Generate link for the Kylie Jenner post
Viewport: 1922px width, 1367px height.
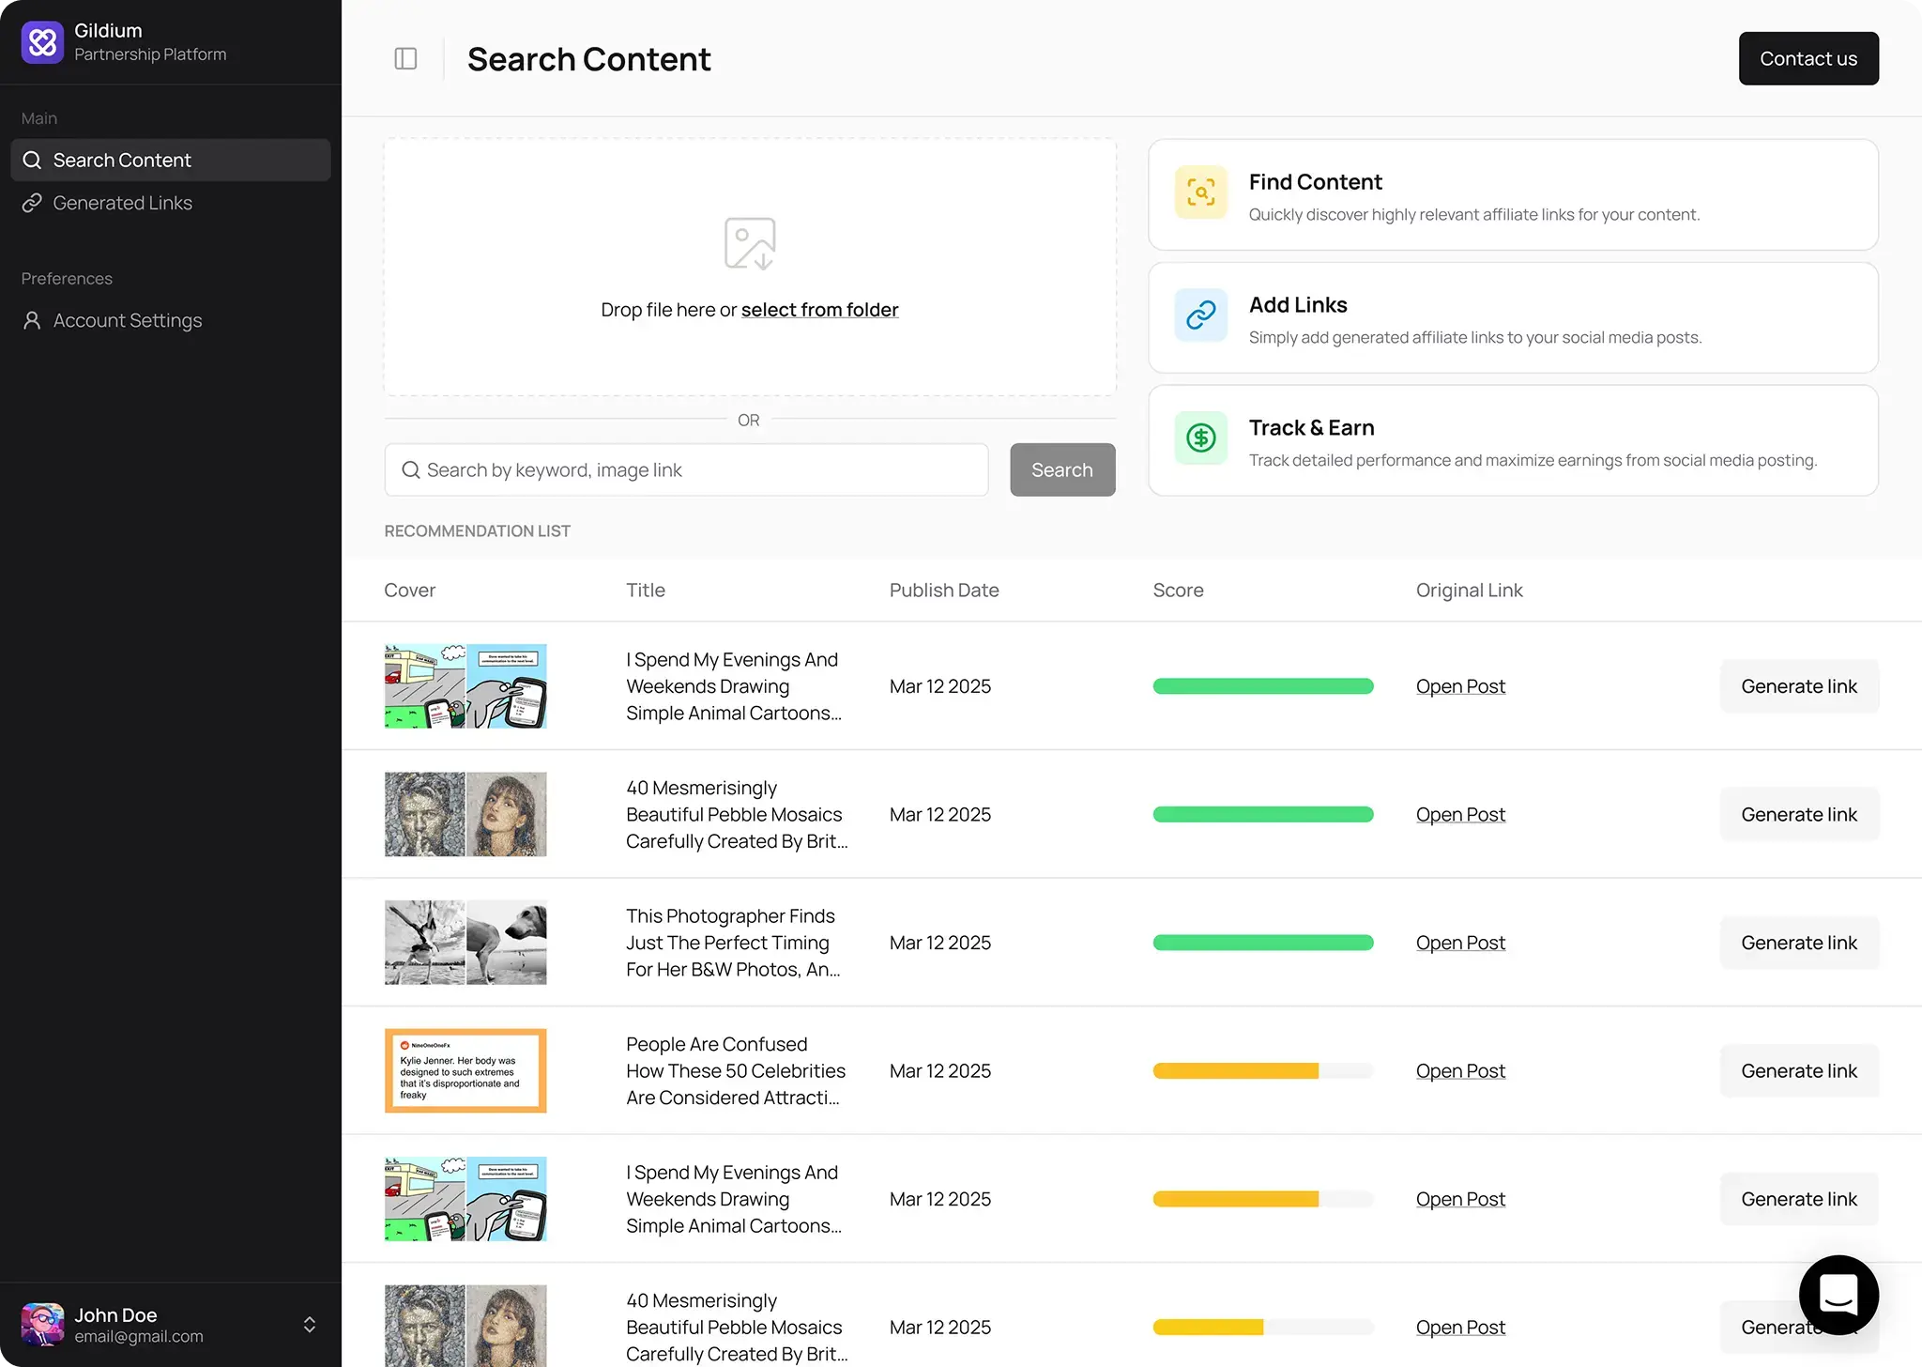[x=1798, y=1070]
